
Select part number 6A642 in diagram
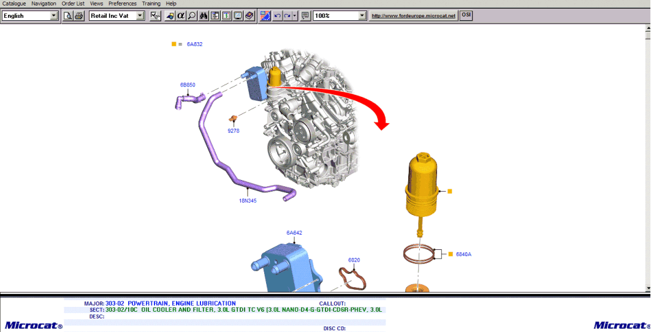(x=294, y=233)
